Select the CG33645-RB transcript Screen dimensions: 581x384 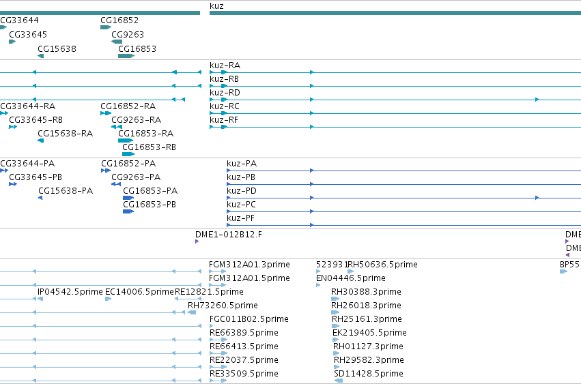13,127
